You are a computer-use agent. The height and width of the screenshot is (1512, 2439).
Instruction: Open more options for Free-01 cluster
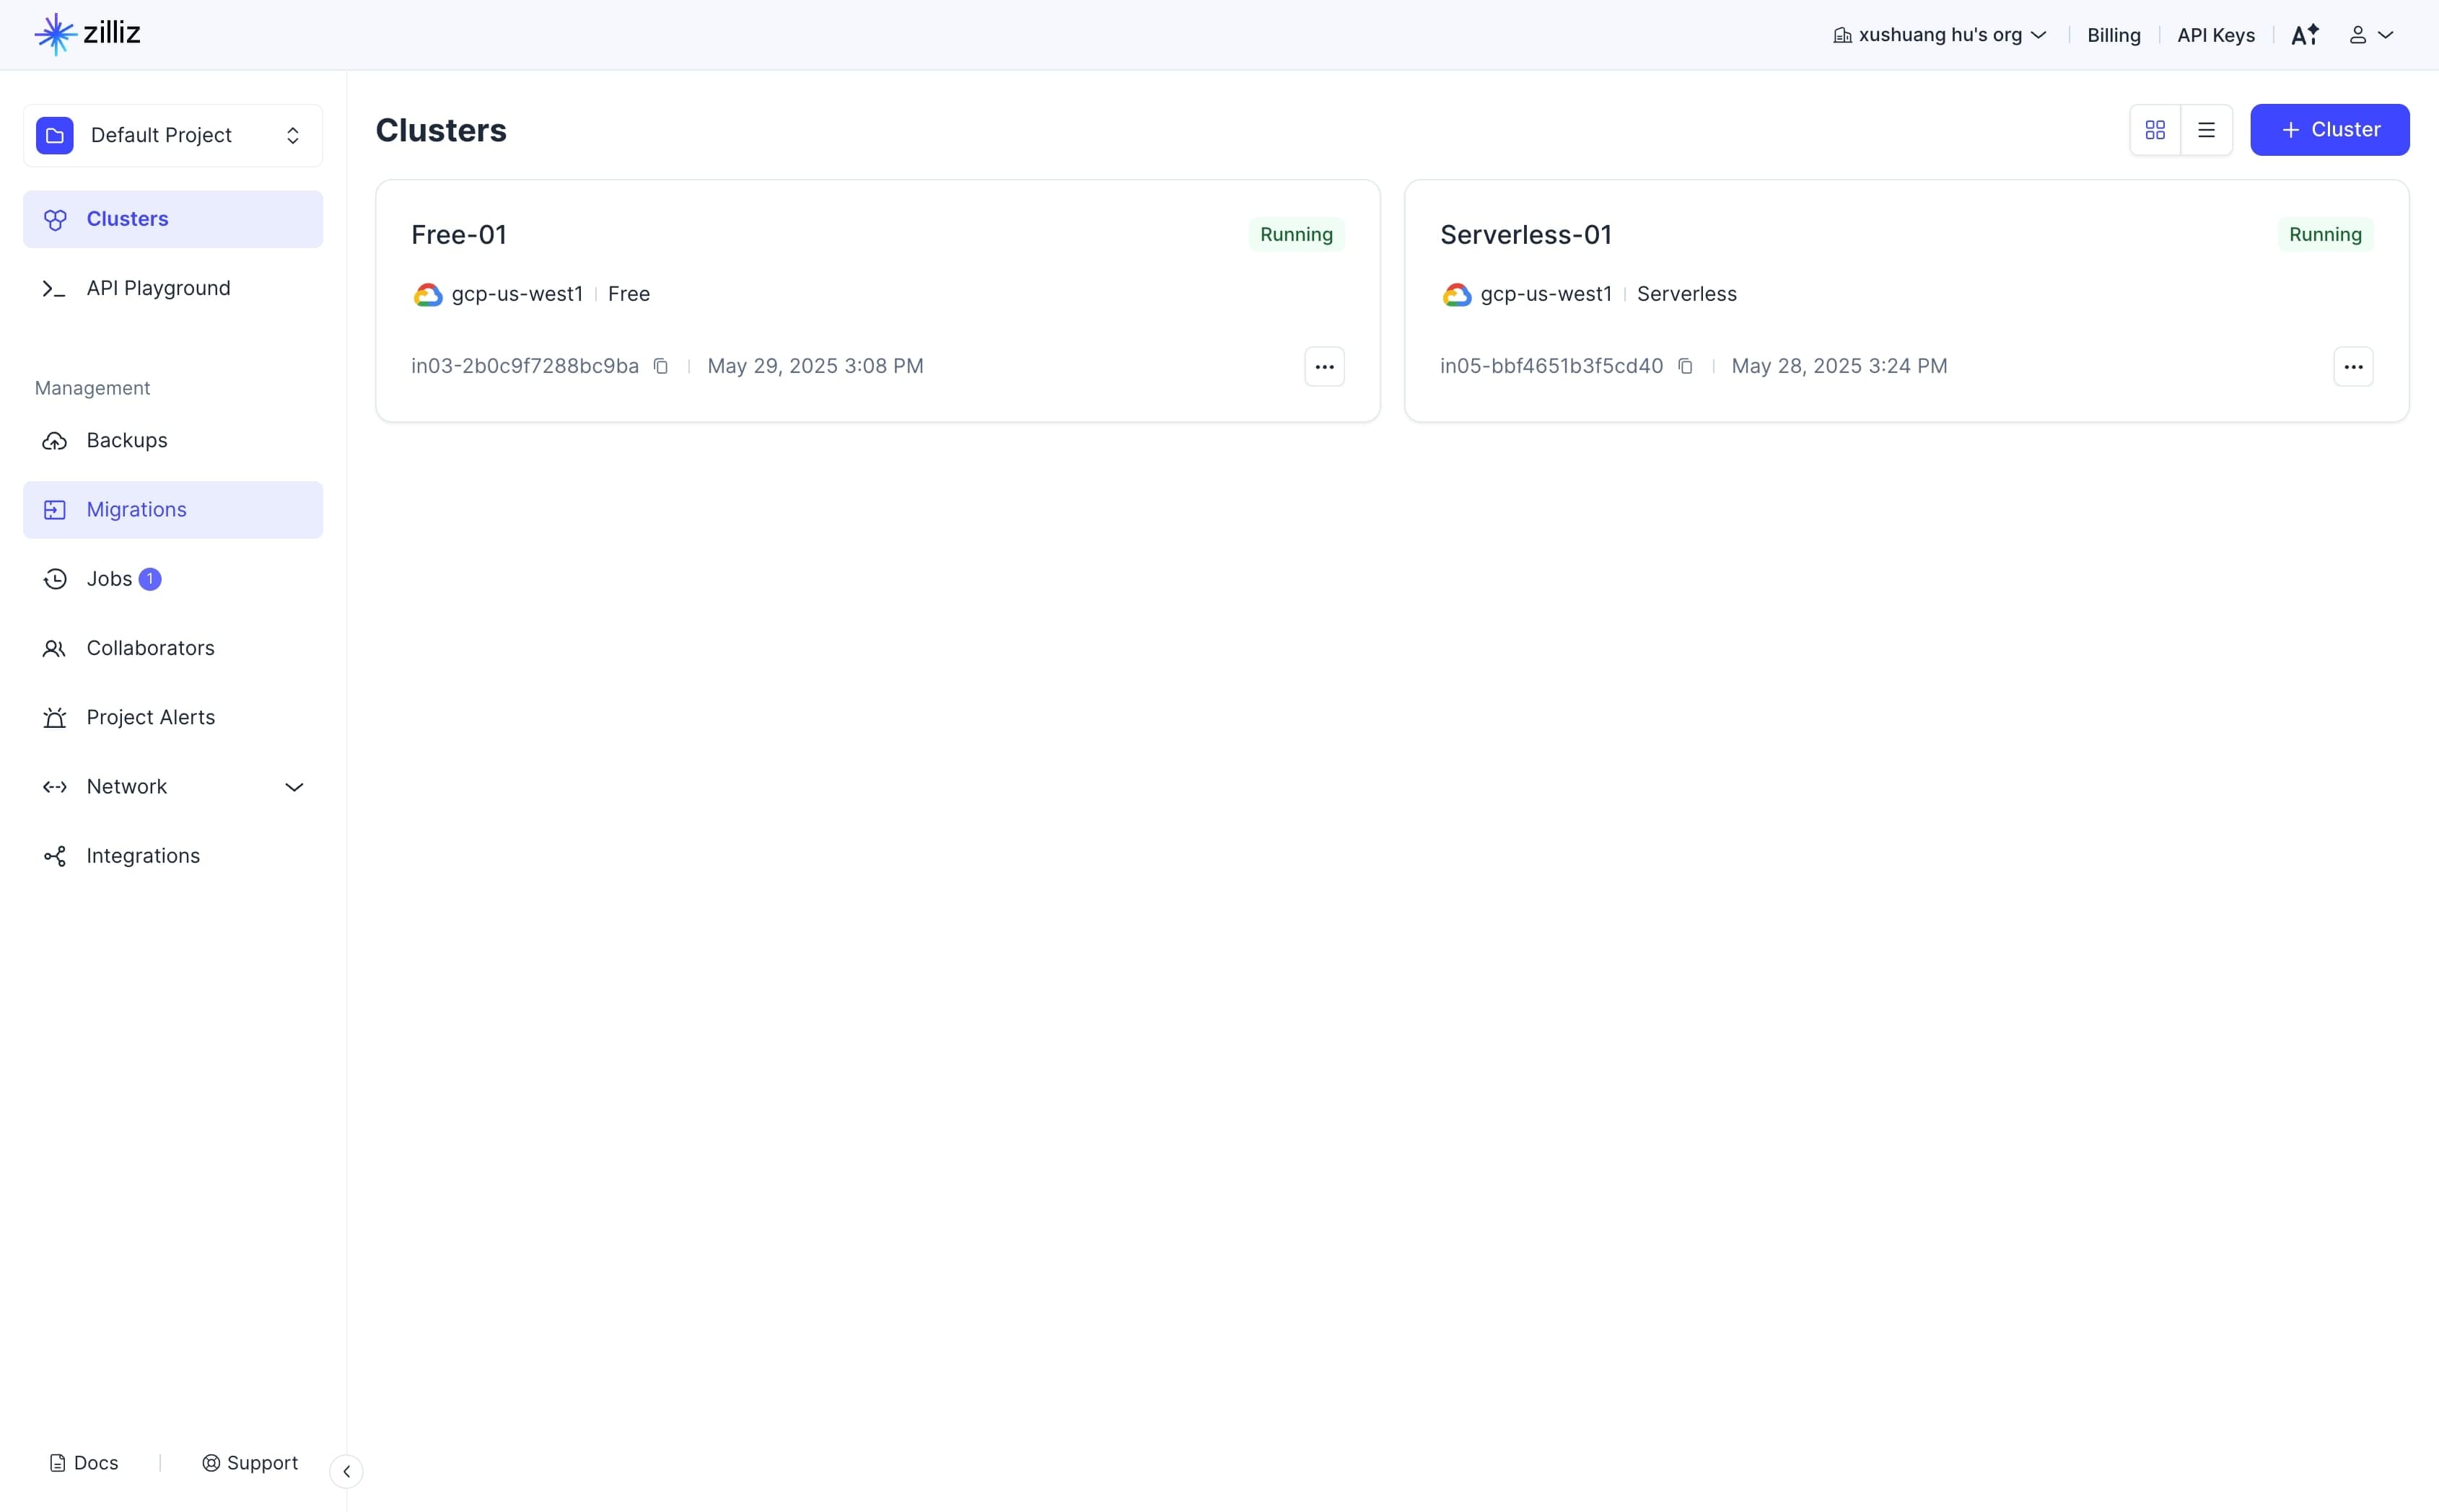pyautogui.click(x=1324, y=367)
